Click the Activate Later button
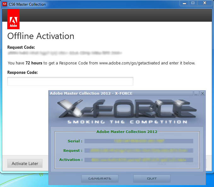 25,163
